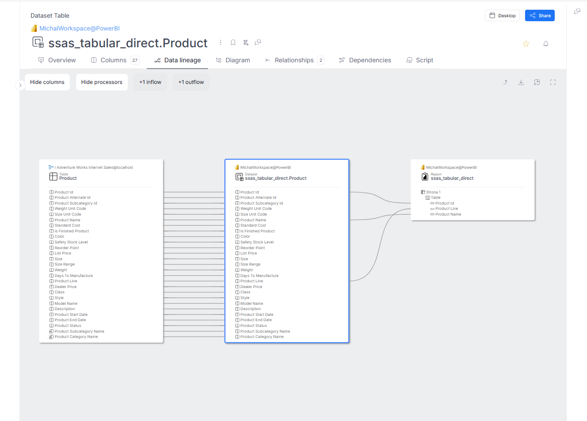Select Safety Stock Level in source table
Image resolution: width=587 pixels, height=421 pixels.
71,242
